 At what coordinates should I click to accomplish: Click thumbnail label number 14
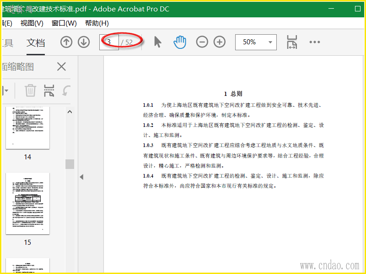click(27, 157)
